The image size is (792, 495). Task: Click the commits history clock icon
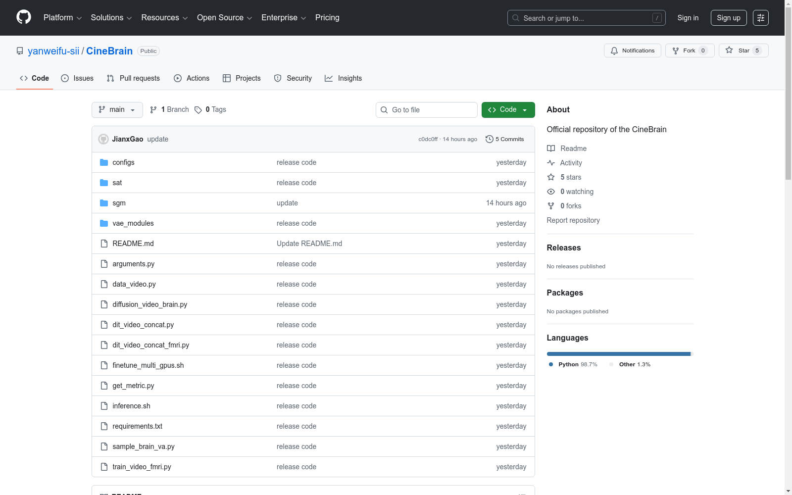(490, 139)
